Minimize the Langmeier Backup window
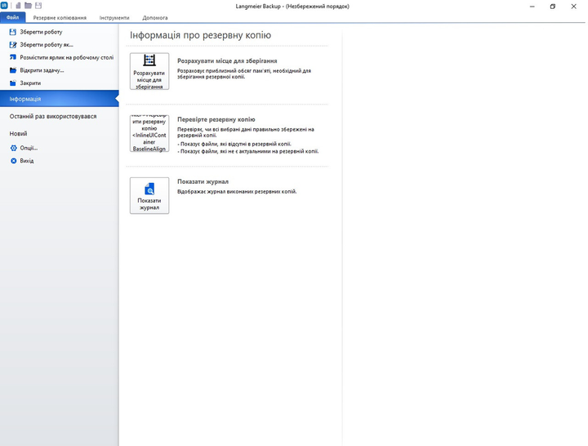This screenshot has width=588, height=446. [532, 7]
